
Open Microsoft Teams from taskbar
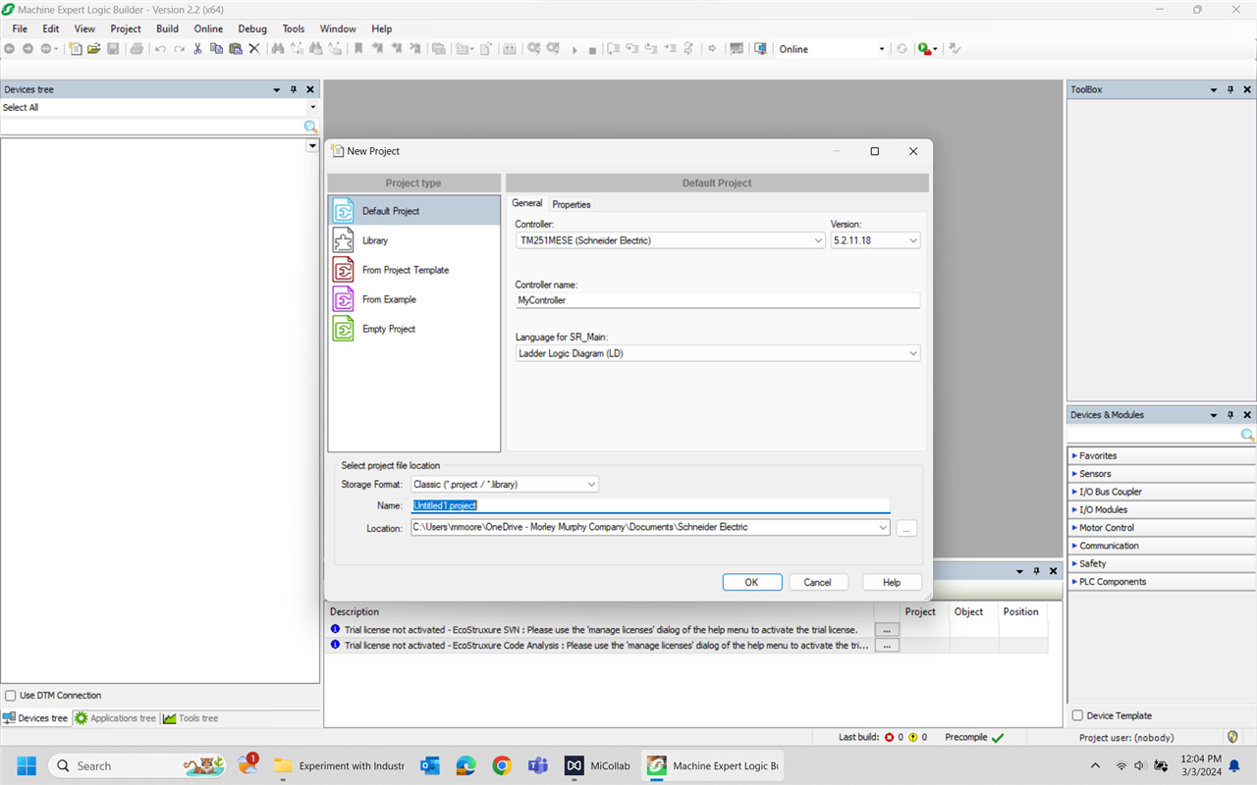tap(537, 765)
